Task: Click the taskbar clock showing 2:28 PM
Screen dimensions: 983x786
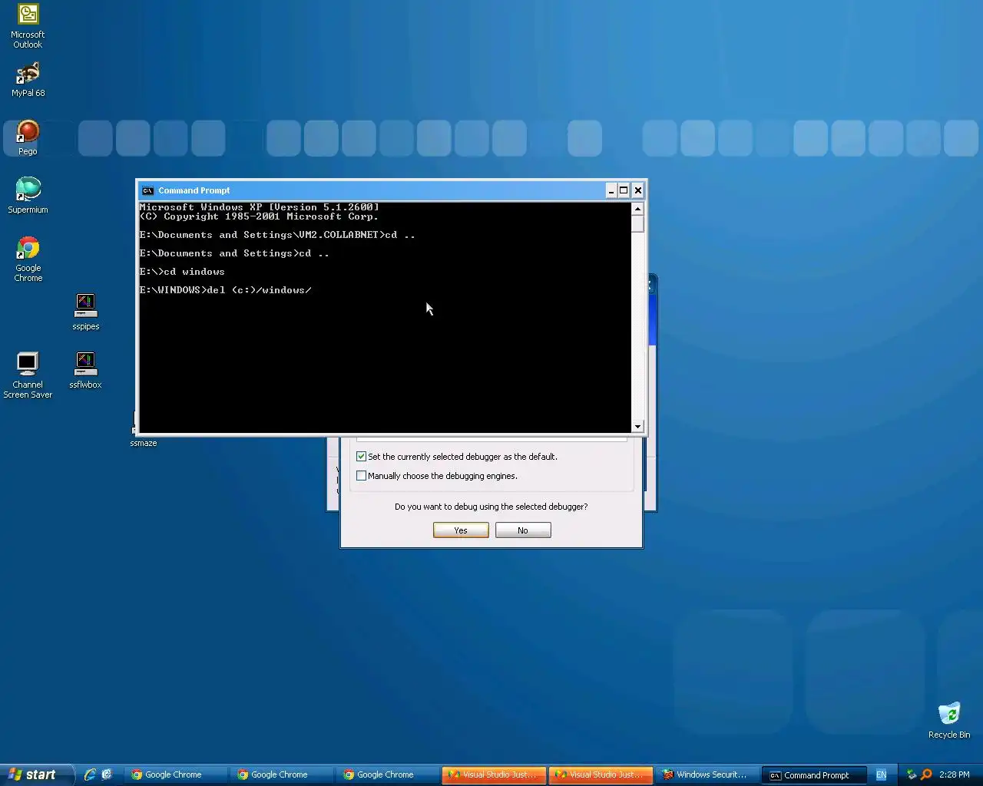Action: pos(955,774)
